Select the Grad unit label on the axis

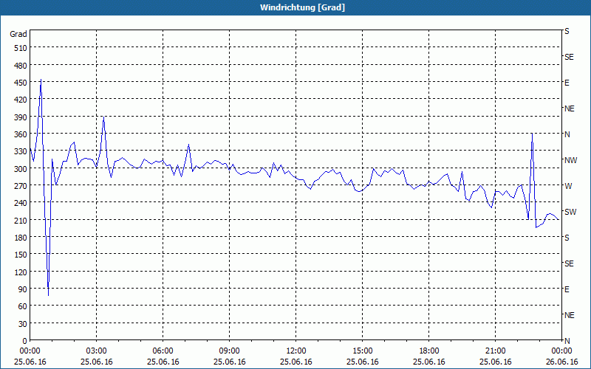pyautogui.click(x=18, y=34)
